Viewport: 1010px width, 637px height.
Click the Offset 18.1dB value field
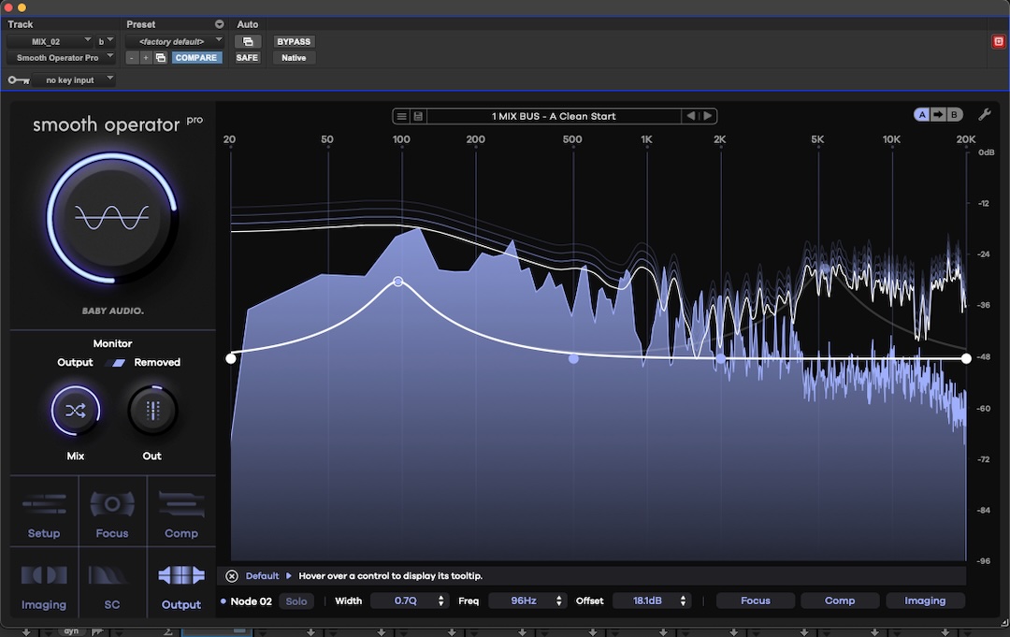pos(651,601)
